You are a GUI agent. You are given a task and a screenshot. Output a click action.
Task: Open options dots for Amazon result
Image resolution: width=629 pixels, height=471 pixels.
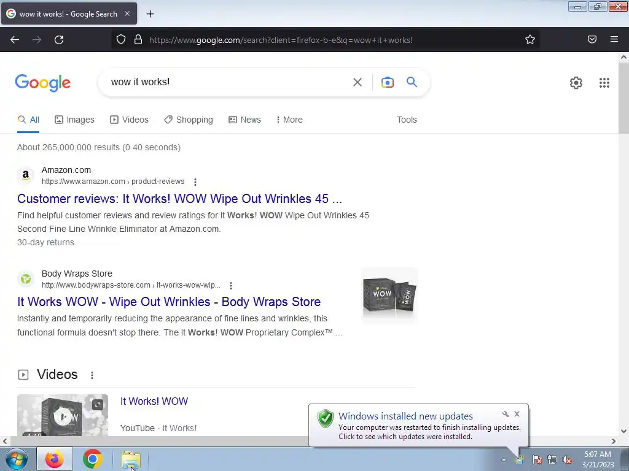(x=195, y=182)
